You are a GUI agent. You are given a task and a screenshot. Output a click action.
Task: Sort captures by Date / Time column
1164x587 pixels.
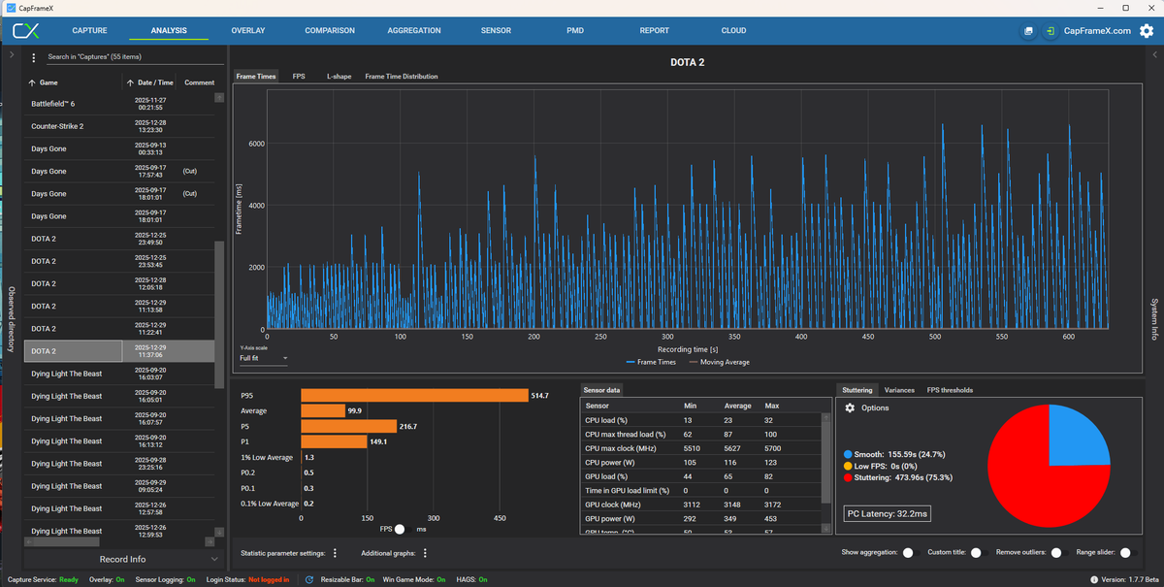point(155,82)
